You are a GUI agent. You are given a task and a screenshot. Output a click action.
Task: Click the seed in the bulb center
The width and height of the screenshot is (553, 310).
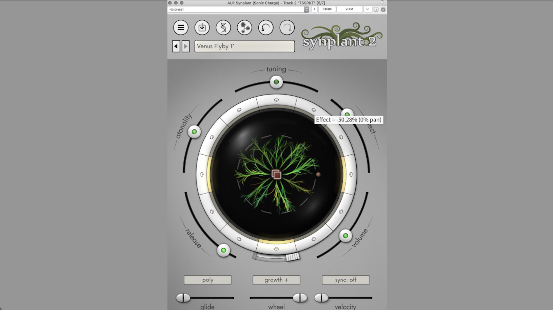pos(276,174)
